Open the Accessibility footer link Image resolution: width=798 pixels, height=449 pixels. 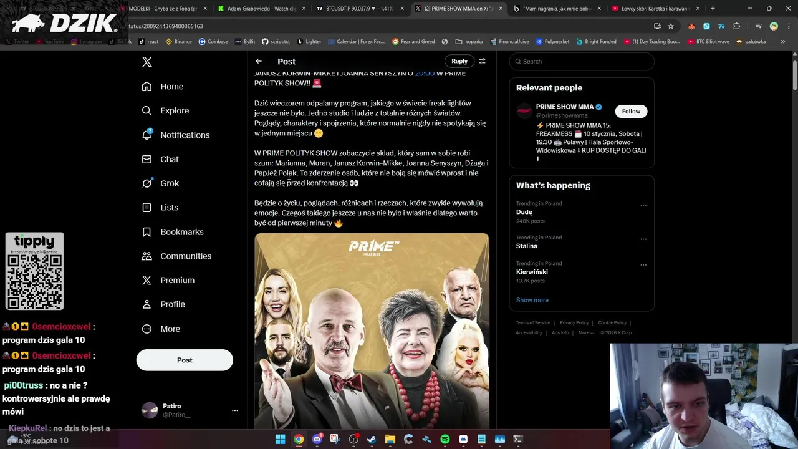point(529,333)
